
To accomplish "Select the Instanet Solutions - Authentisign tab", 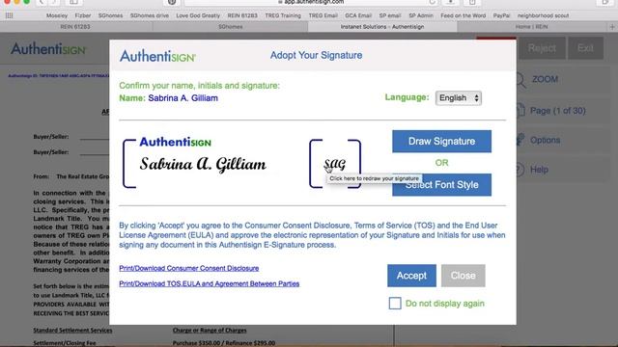I will pos(382,27).
